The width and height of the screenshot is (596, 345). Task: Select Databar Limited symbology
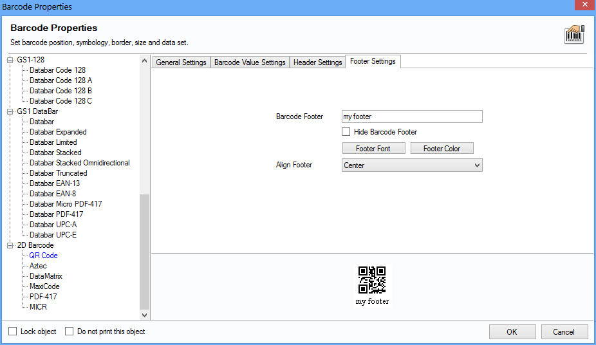point(53,142)
